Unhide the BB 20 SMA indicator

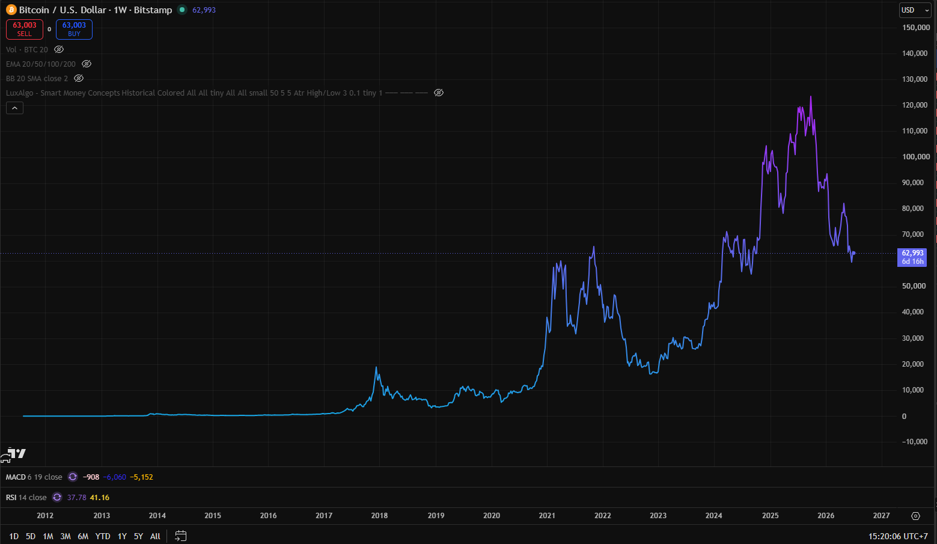(x=79, y=78)
